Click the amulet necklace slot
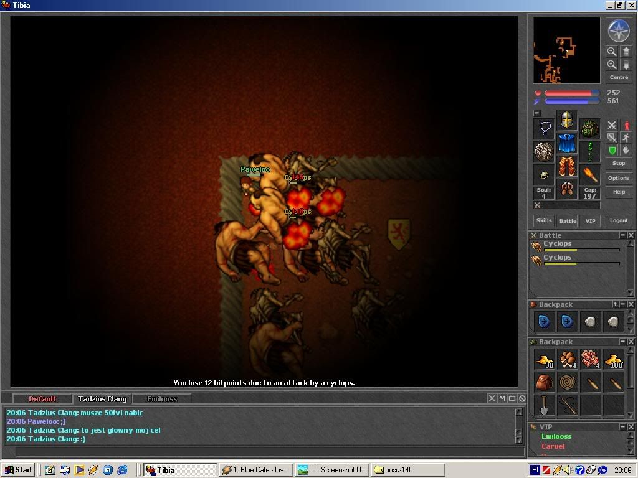Screen dimensions: 638x478 544,128
